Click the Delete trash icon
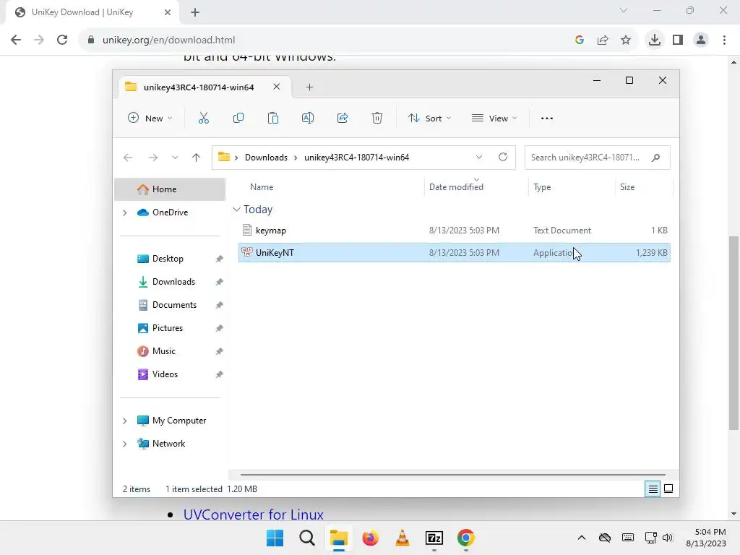This screenshot has width=740, height=555. pyautogui.click(x=377, y=118)
